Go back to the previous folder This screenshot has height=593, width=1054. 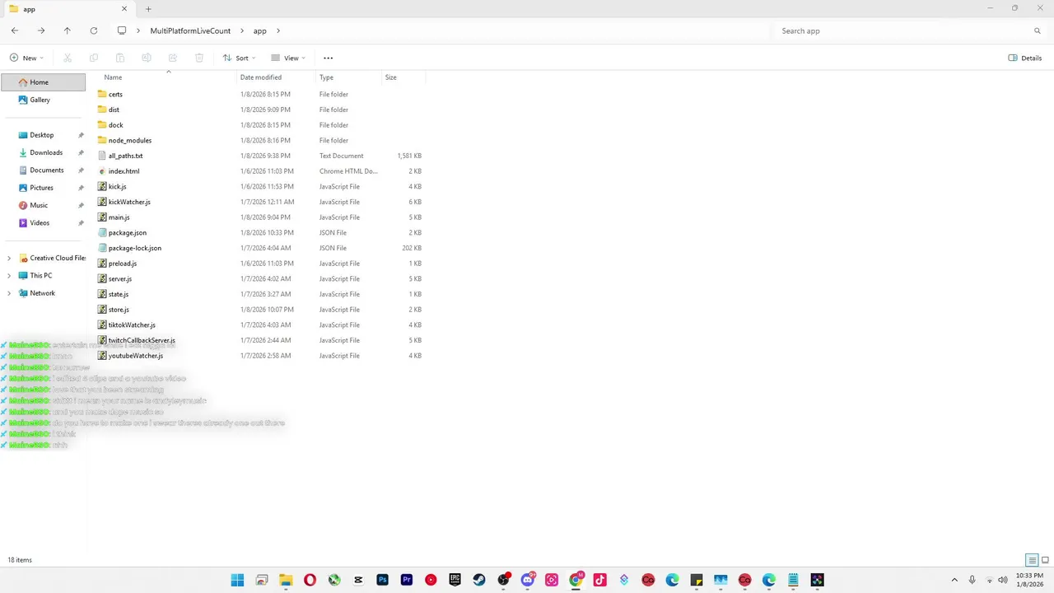coord(15,30)
